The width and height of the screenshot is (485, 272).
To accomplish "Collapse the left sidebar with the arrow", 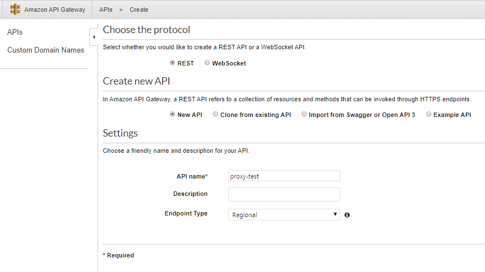I will [x=94, y=37].
